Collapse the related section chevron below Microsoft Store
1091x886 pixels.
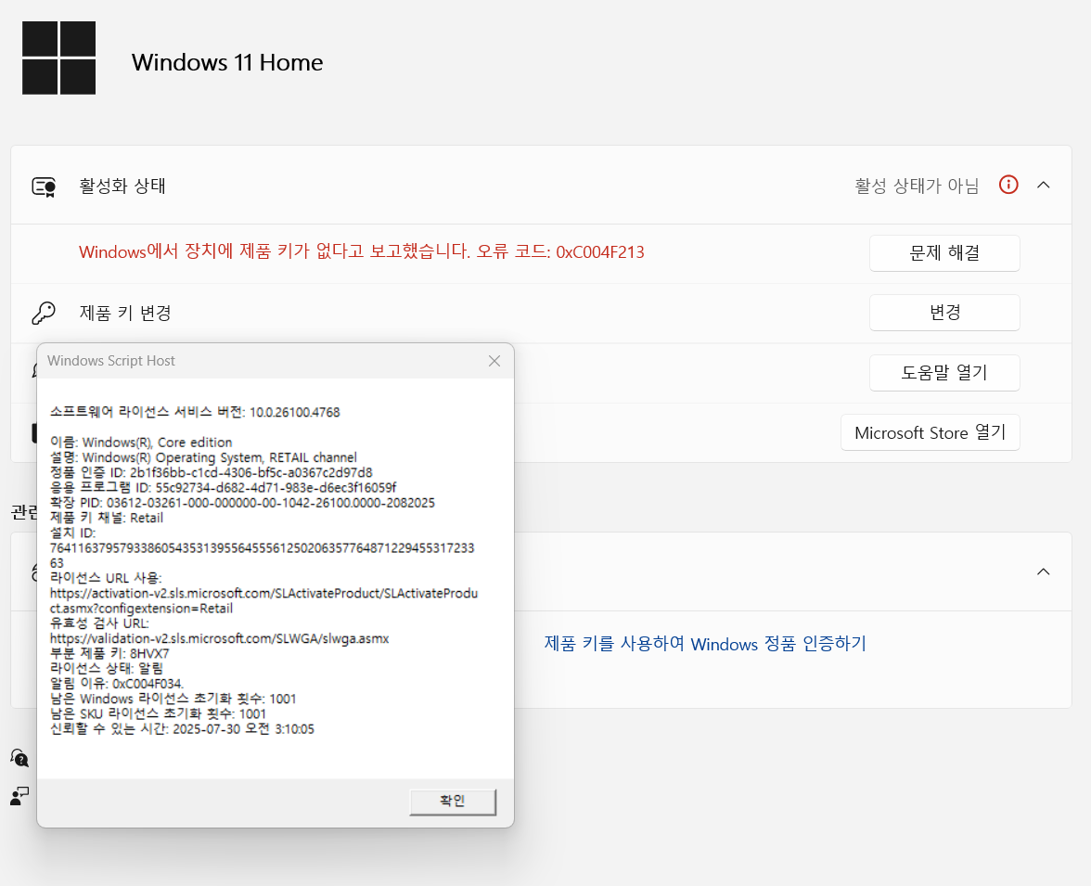[x=1043, y=571]
